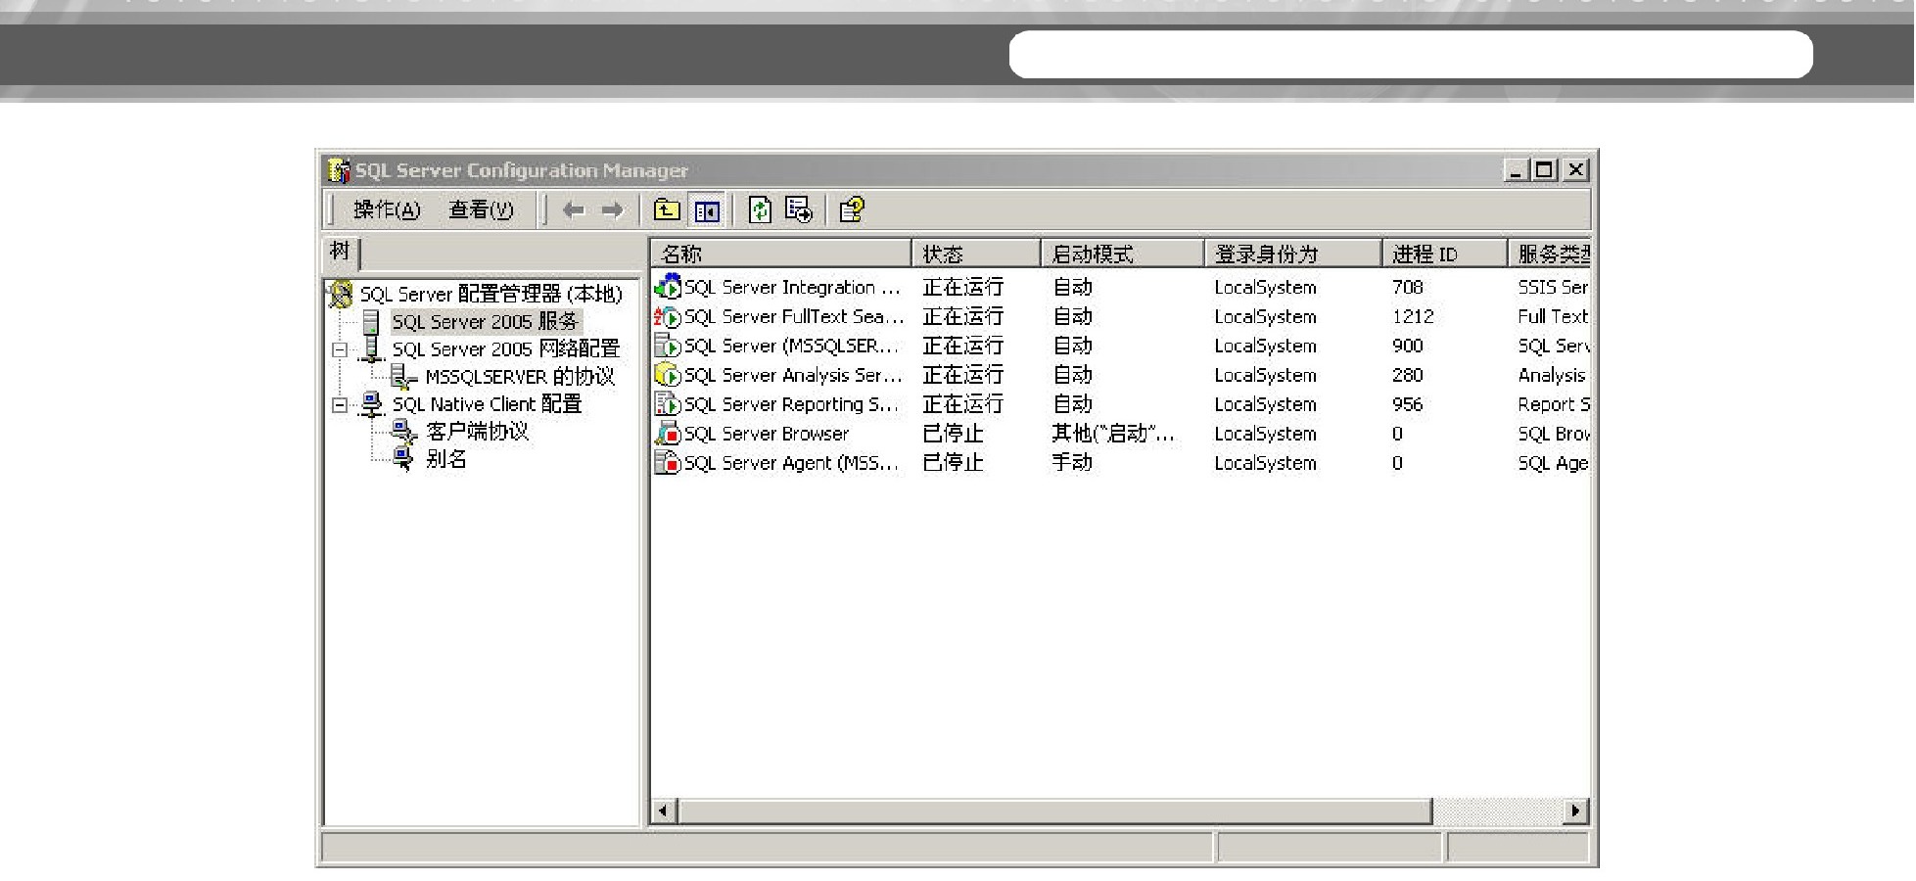Click the SQL Server FullText Search service icon

(x=668, y=316)
